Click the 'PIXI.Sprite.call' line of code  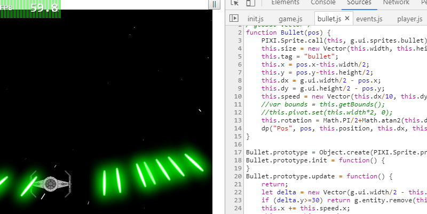click(344, 40)
